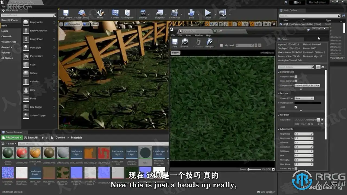
Task: Open the Content toolbar button
Action: [x=115, y=14]
